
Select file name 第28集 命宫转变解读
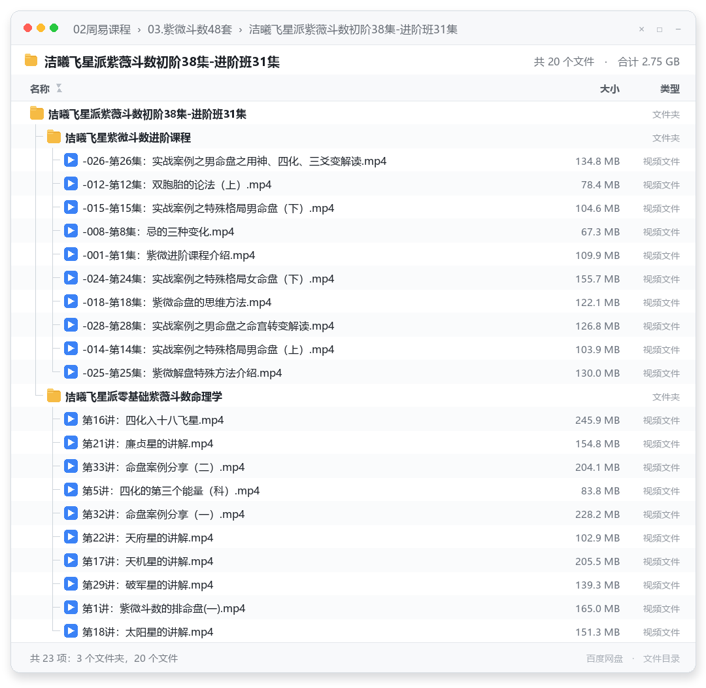208,326
